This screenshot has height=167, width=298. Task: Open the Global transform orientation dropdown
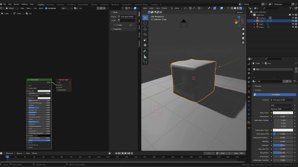coord(176,8)
